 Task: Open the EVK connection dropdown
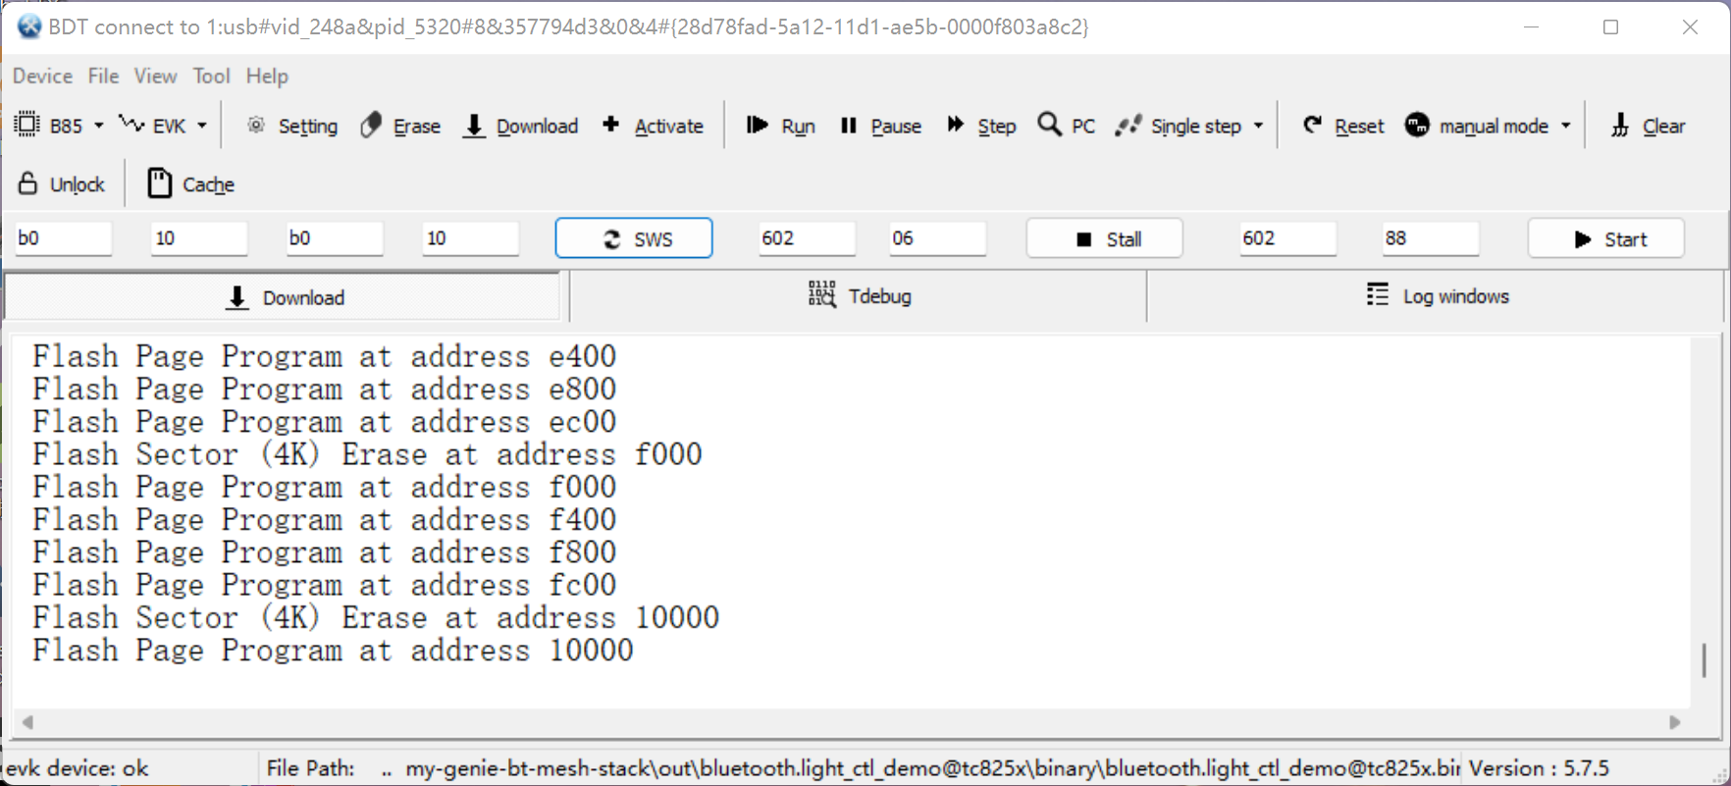tap(202, 126)
